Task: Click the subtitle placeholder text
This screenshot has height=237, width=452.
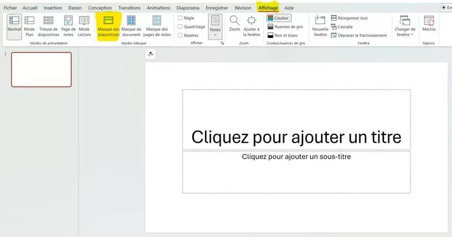Action: tap(297, 157)
